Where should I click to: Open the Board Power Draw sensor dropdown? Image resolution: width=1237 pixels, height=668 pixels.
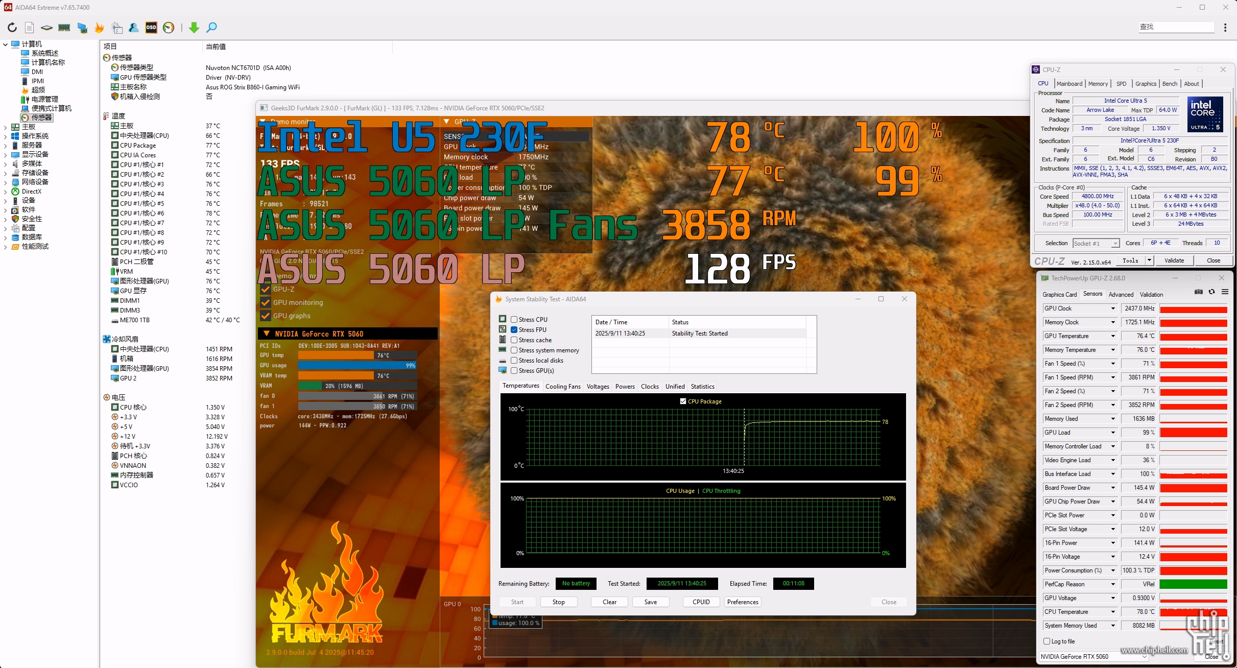click(x=1113, y=488)
